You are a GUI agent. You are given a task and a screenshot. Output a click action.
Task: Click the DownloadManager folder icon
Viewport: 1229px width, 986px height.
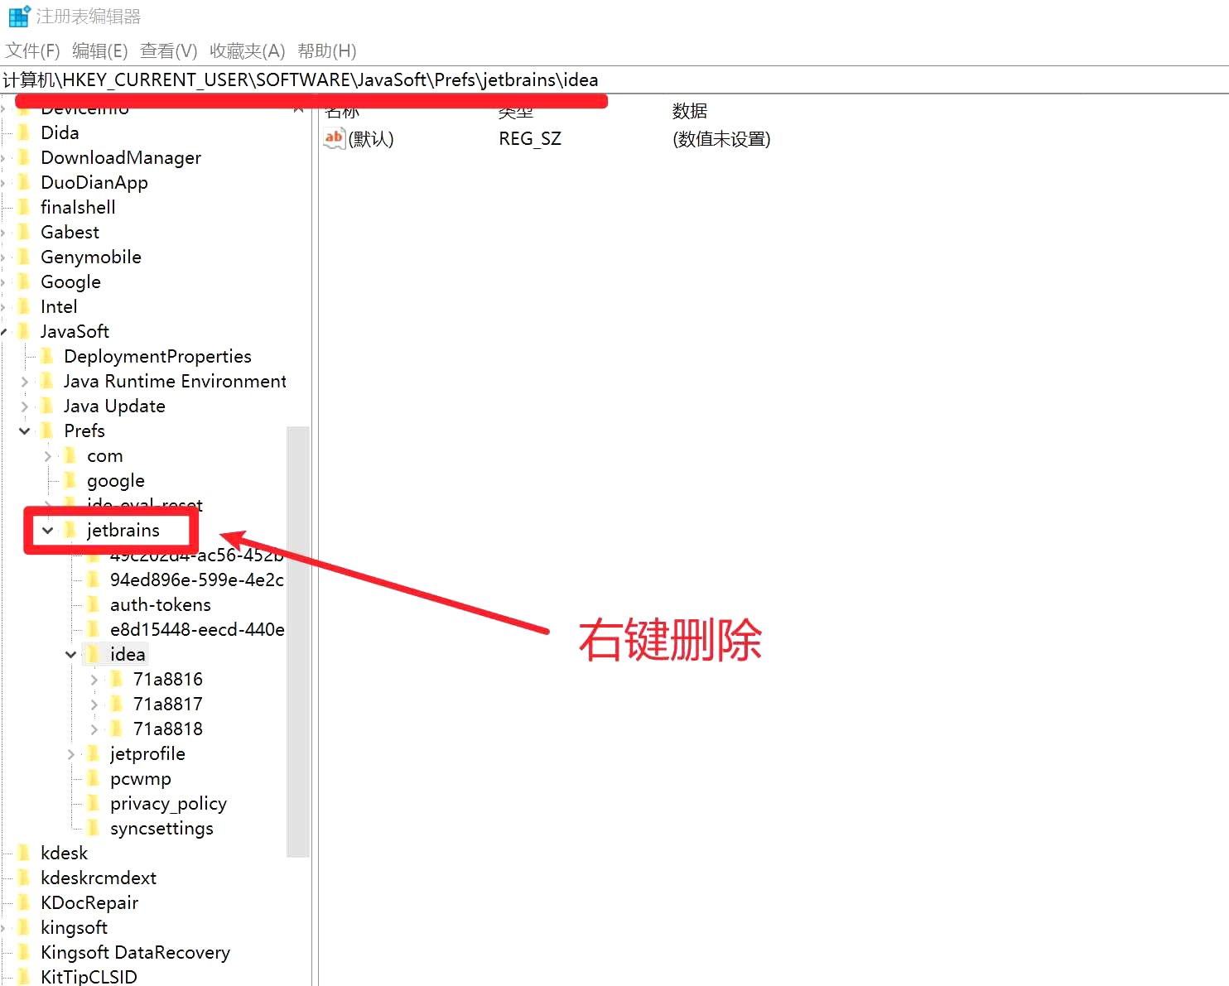(x=25, y=157)
